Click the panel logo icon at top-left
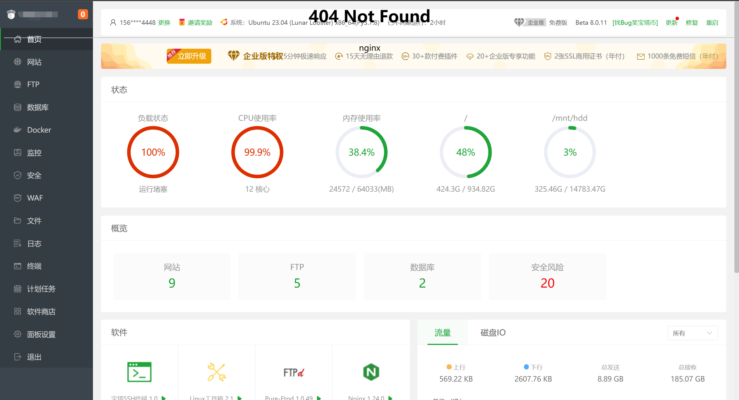This screenshot has width=739, height=400. [11, 14]
